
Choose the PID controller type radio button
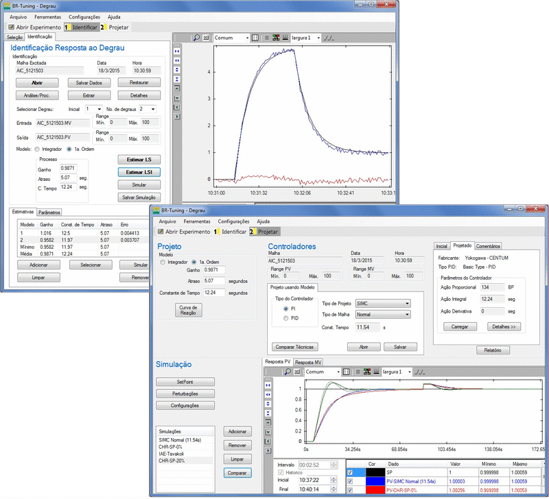point(285,318)
